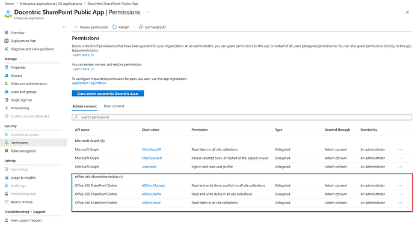415x234 pixels.
Task: Open the Application registration link
Action: tap(89, 83)
